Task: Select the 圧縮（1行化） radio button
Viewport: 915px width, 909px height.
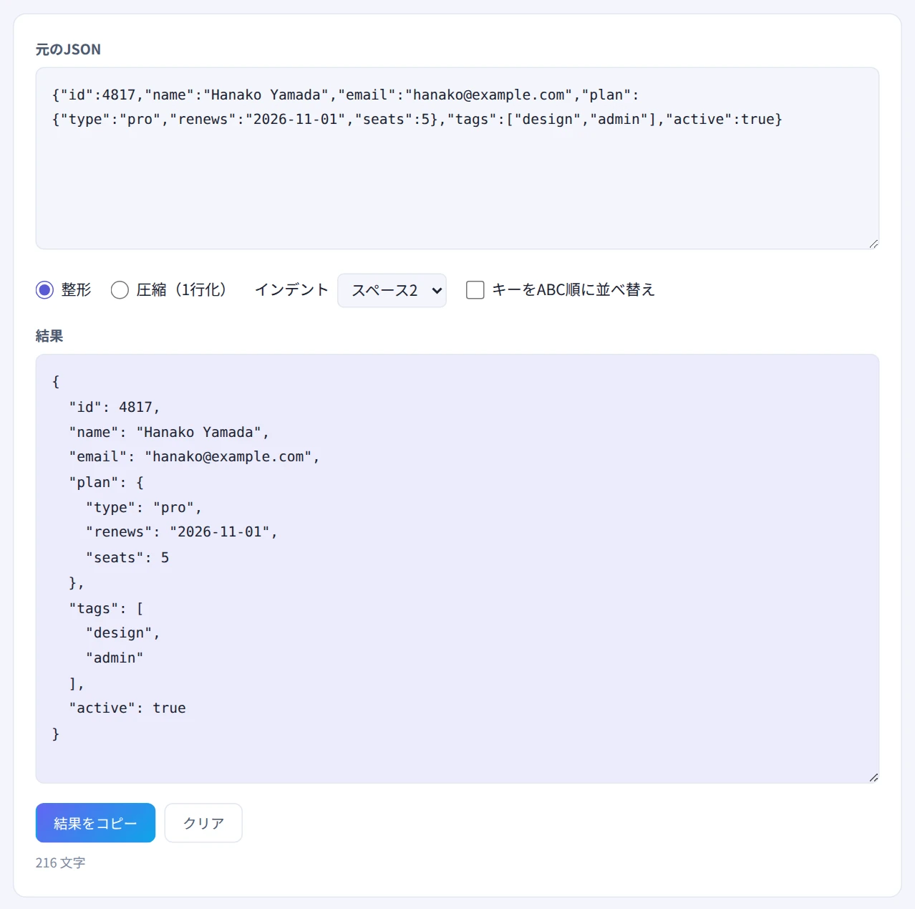Action: tap(120, 290)
